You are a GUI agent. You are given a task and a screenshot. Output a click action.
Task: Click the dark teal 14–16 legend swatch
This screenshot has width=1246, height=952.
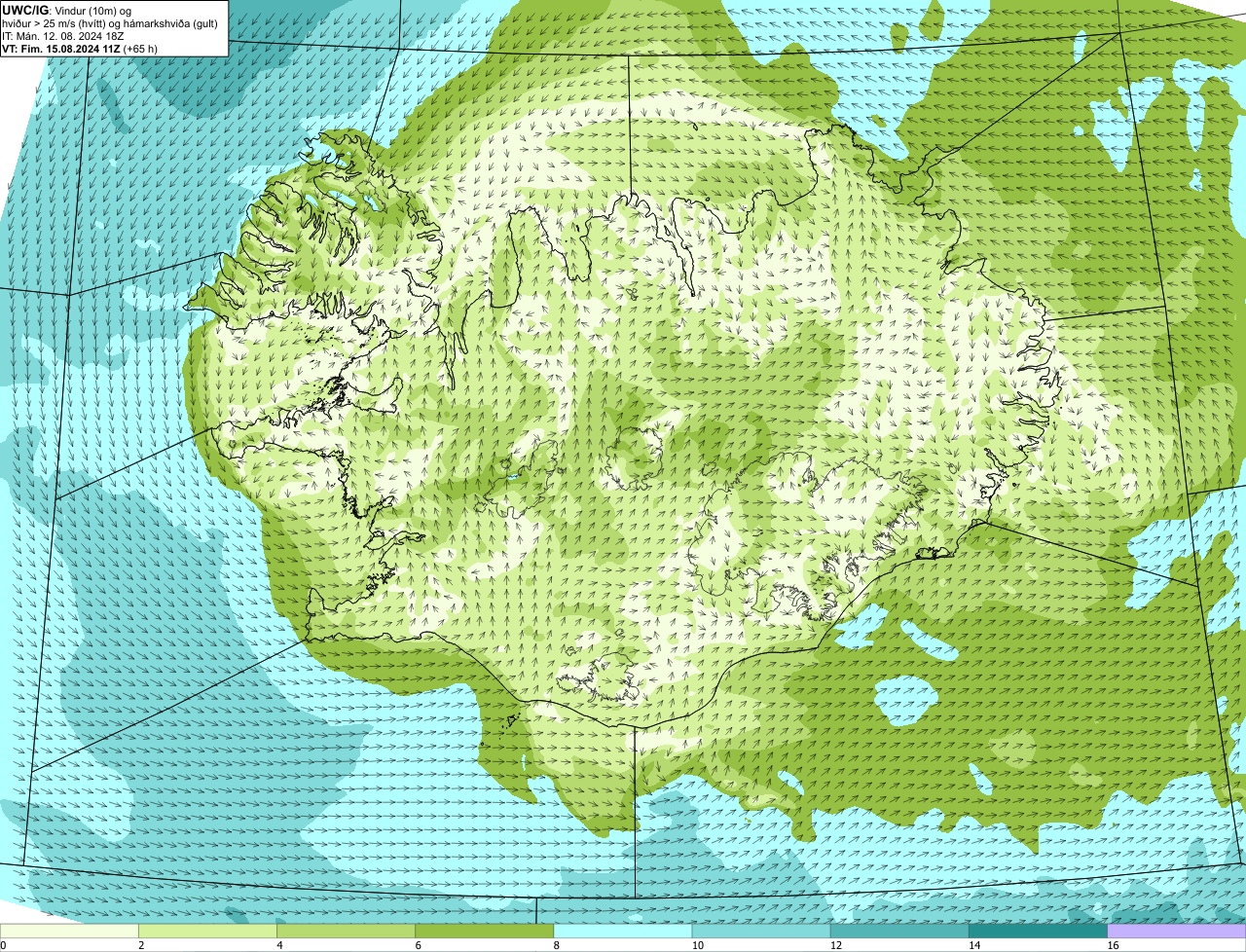(x=1038, y=932)
